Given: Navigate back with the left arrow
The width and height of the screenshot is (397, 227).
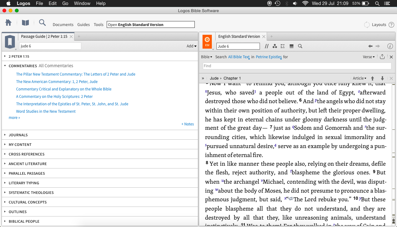Looking at the screenshot, I should pos(370,46).
